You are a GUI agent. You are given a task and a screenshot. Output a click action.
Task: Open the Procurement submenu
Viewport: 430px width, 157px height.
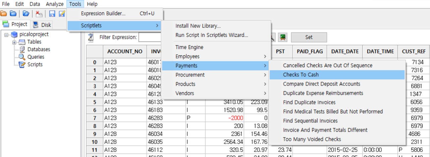click(216, 75)
